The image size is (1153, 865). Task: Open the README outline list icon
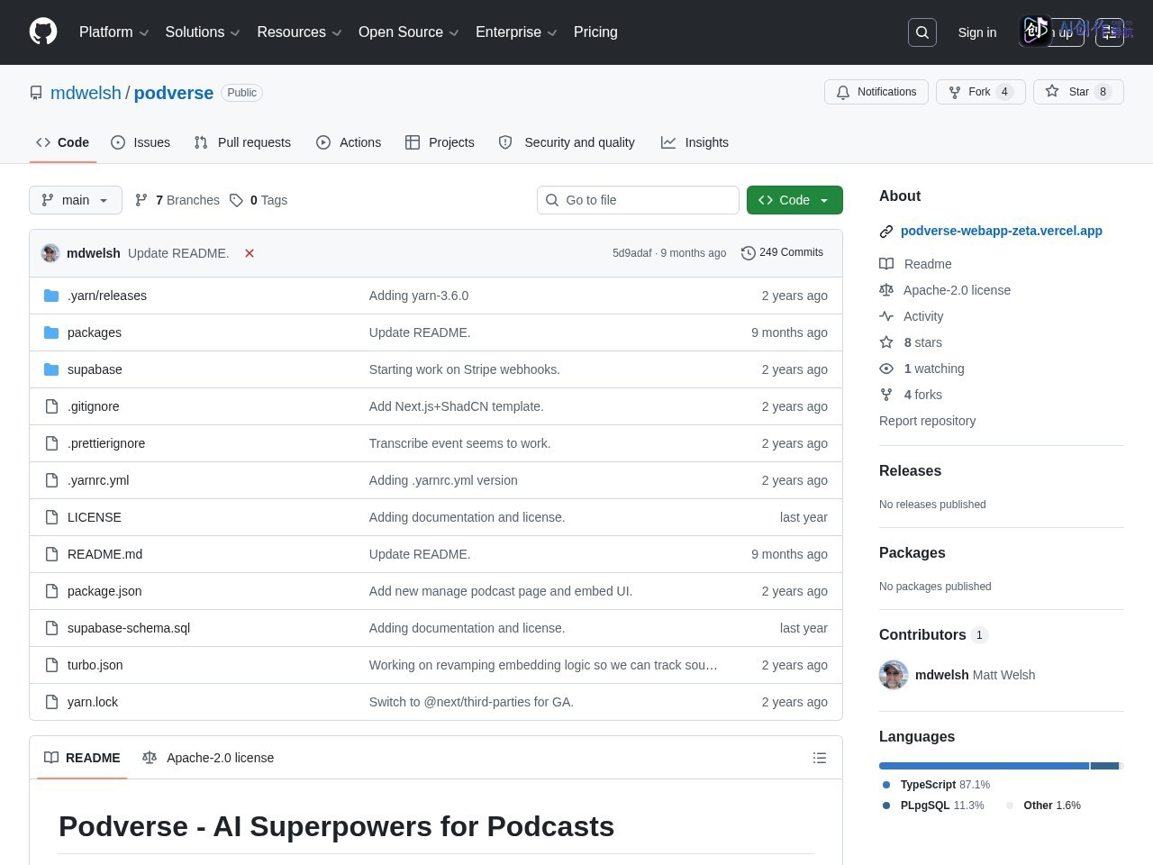(x=820, y=758)
